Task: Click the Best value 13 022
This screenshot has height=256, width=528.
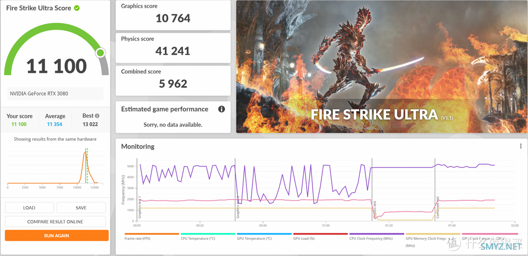Action: tap(90, 124)
